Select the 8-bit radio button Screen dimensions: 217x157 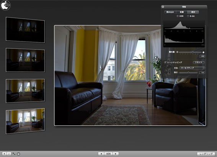[x=188, y=16]
